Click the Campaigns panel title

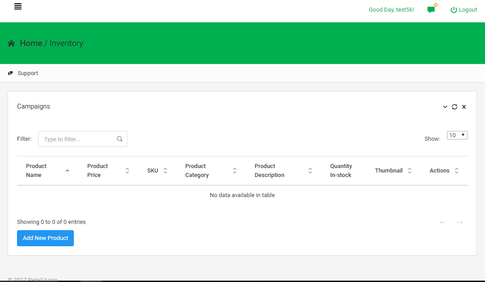click(x=34, y=106)
